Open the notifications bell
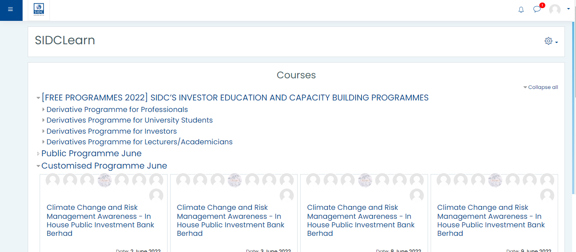The height and width of the screenshot is (252, 576). point(521,10)
